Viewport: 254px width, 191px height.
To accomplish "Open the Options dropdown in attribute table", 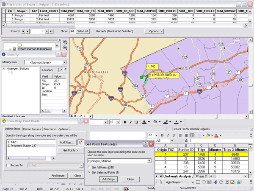I will tap(154, 31).
